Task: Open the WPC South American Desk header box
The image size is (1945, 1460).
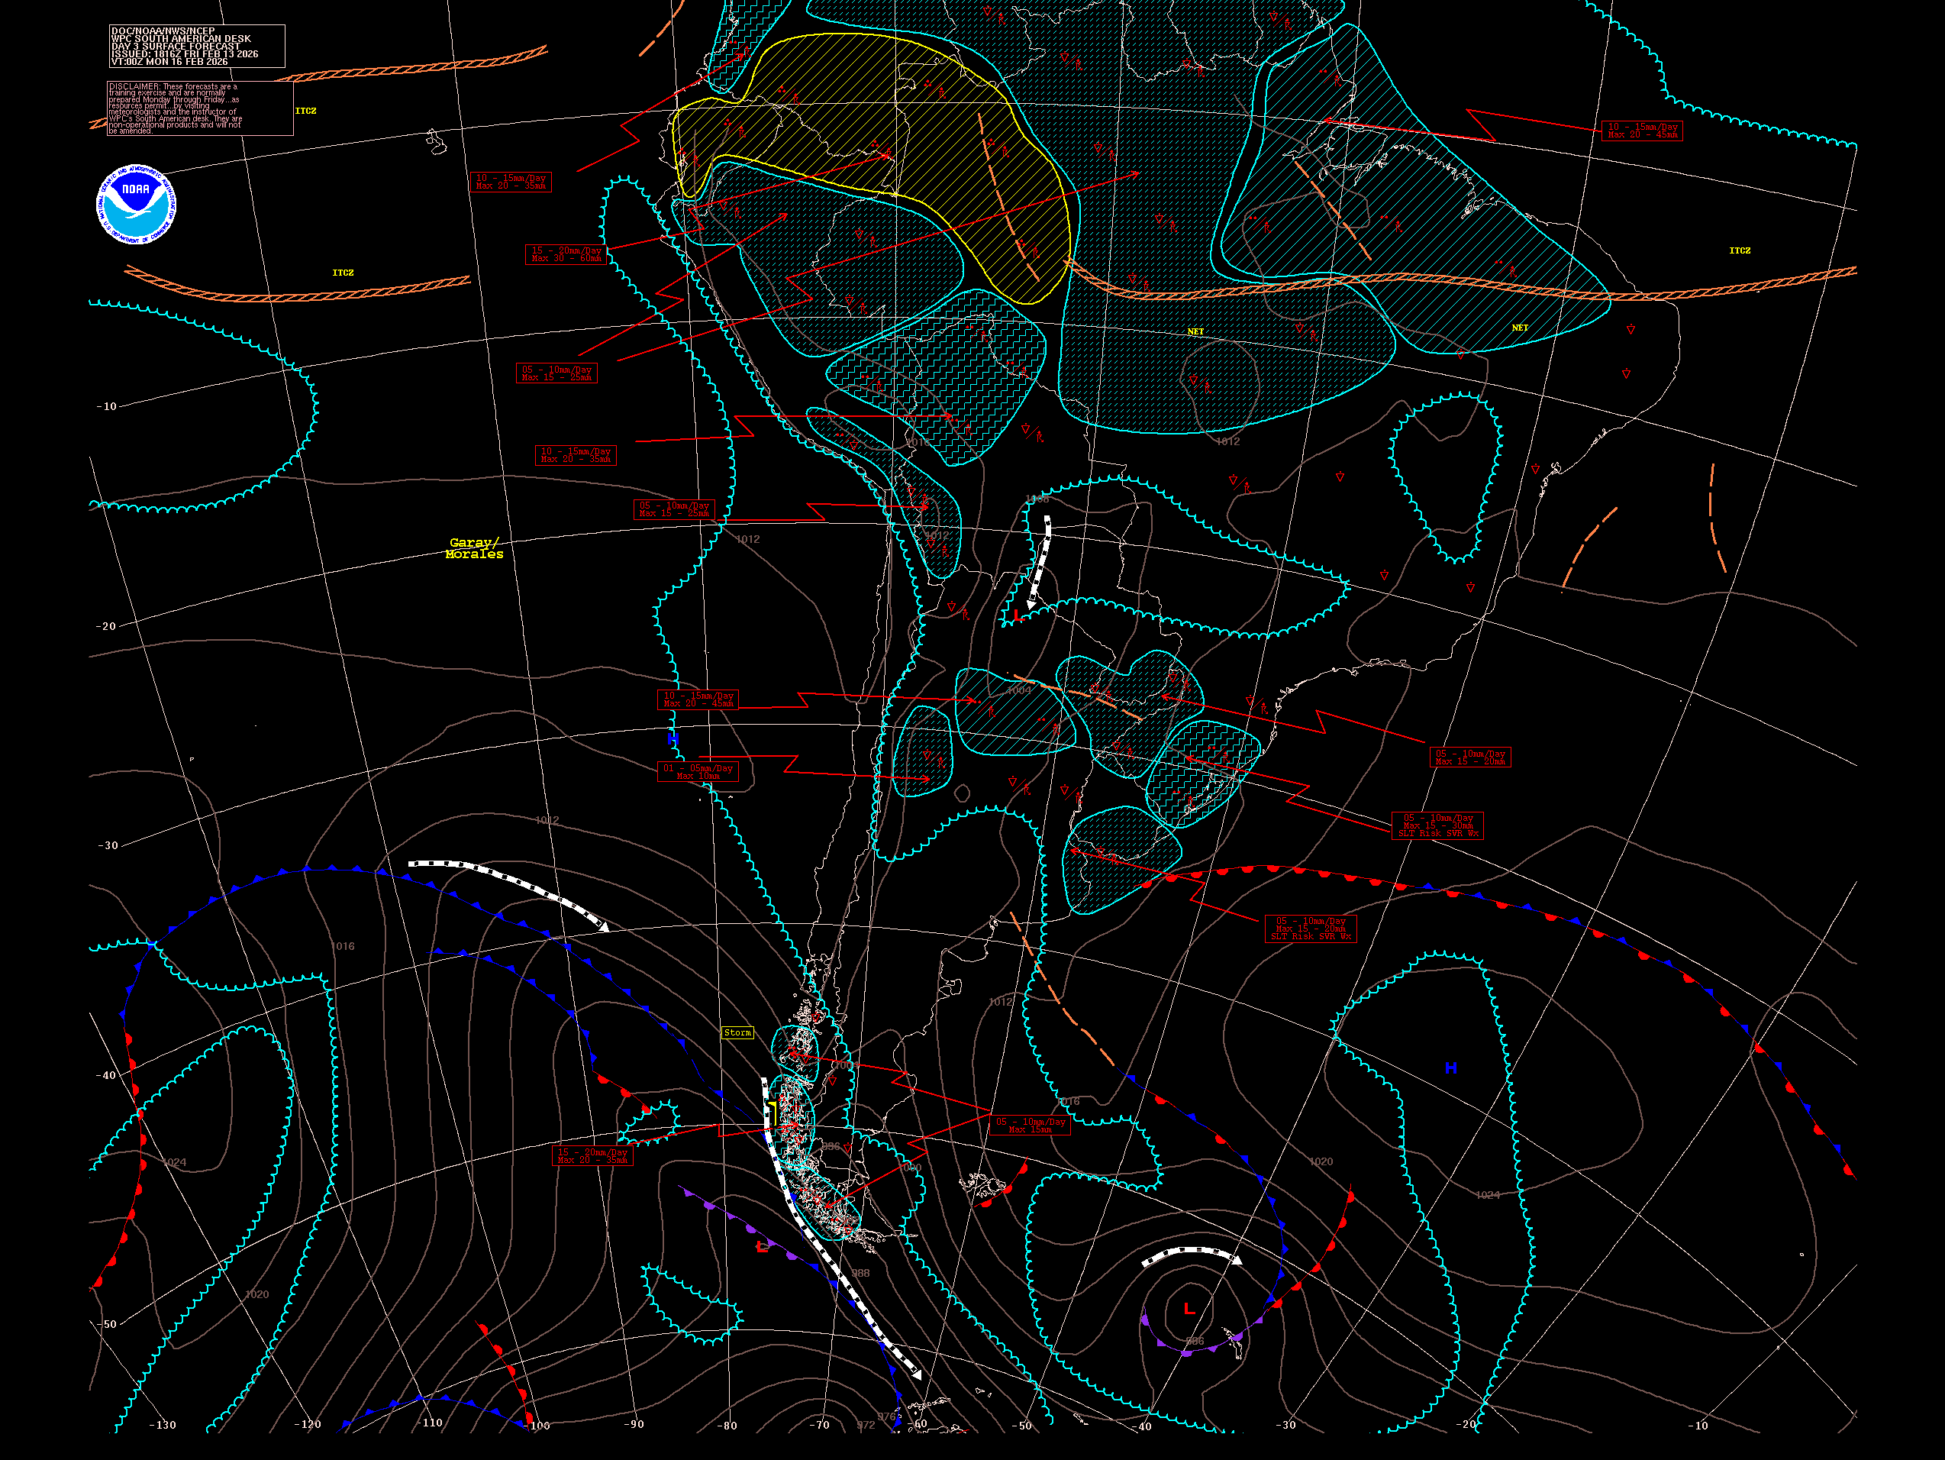Action: pyautogui.click(x=196, y=46)
